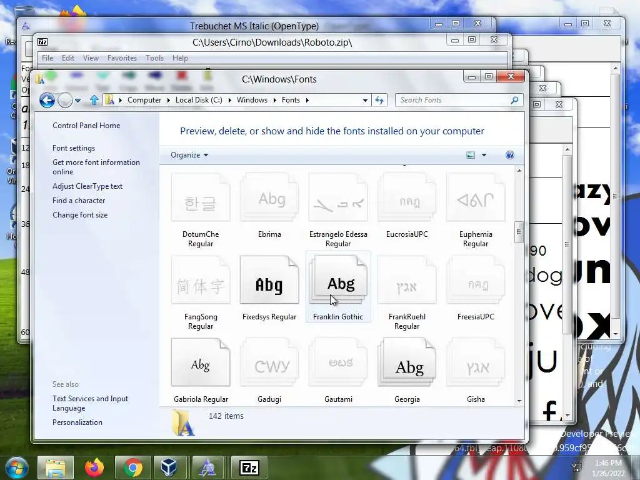Expand the breadcrumb arrow after Local Disk (C:)

229,101
